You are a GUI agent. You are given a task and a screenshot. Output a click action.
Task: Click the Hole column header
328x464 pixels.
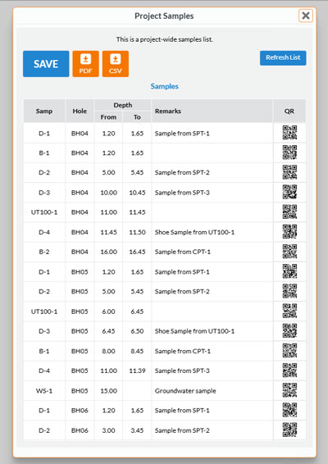80,111
